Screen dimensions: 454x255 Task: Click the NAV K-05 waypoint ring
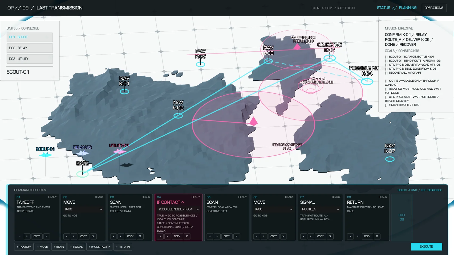[x=200, y=64]
